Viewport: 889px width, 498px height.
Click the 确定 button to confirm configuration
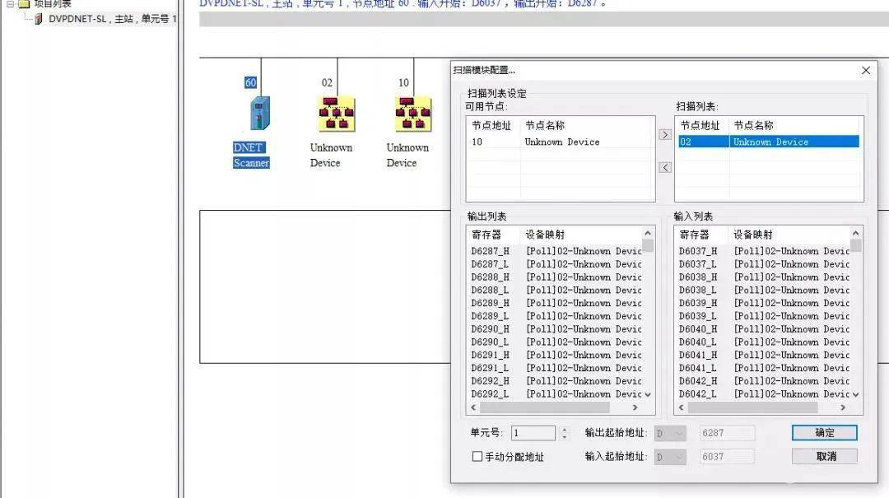coord(824,432)
